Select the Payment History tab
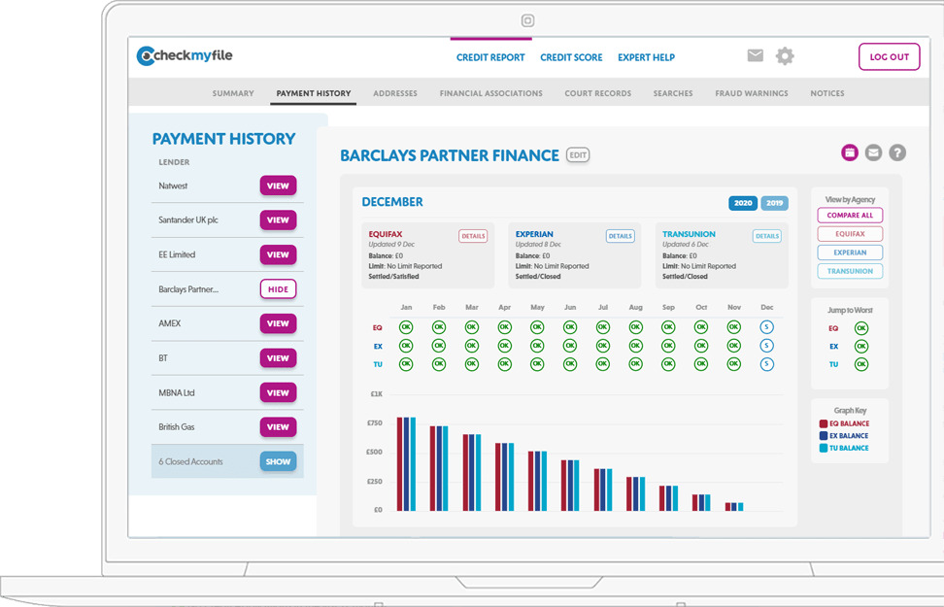 tap(313, 93)
